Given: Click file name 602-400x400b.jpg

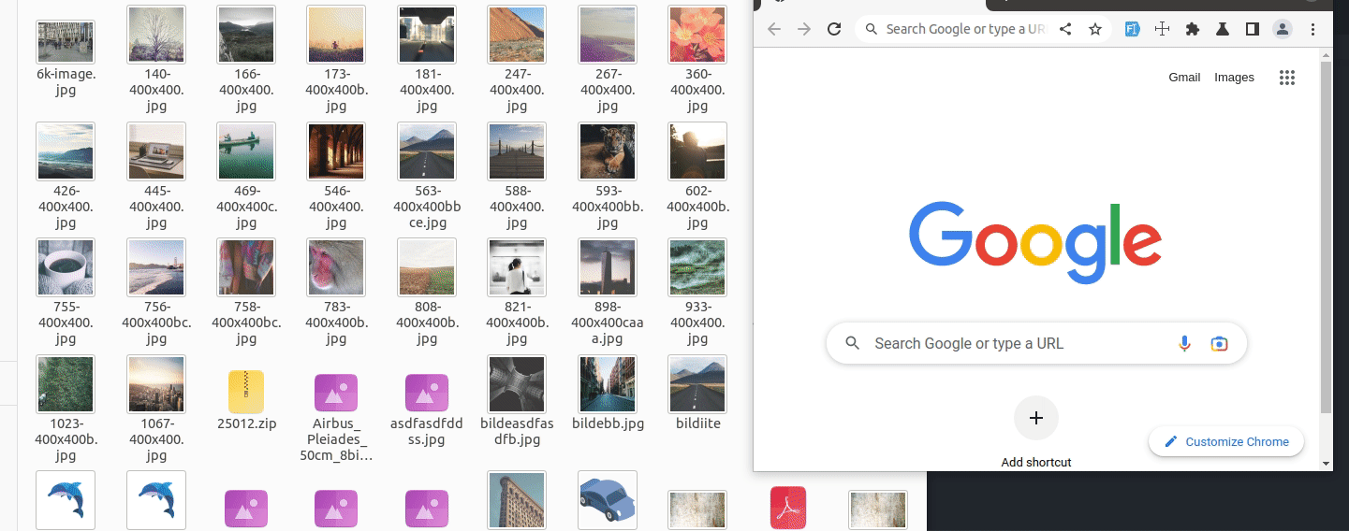Looking at the screenshot, I should click(x=697, y=207).
